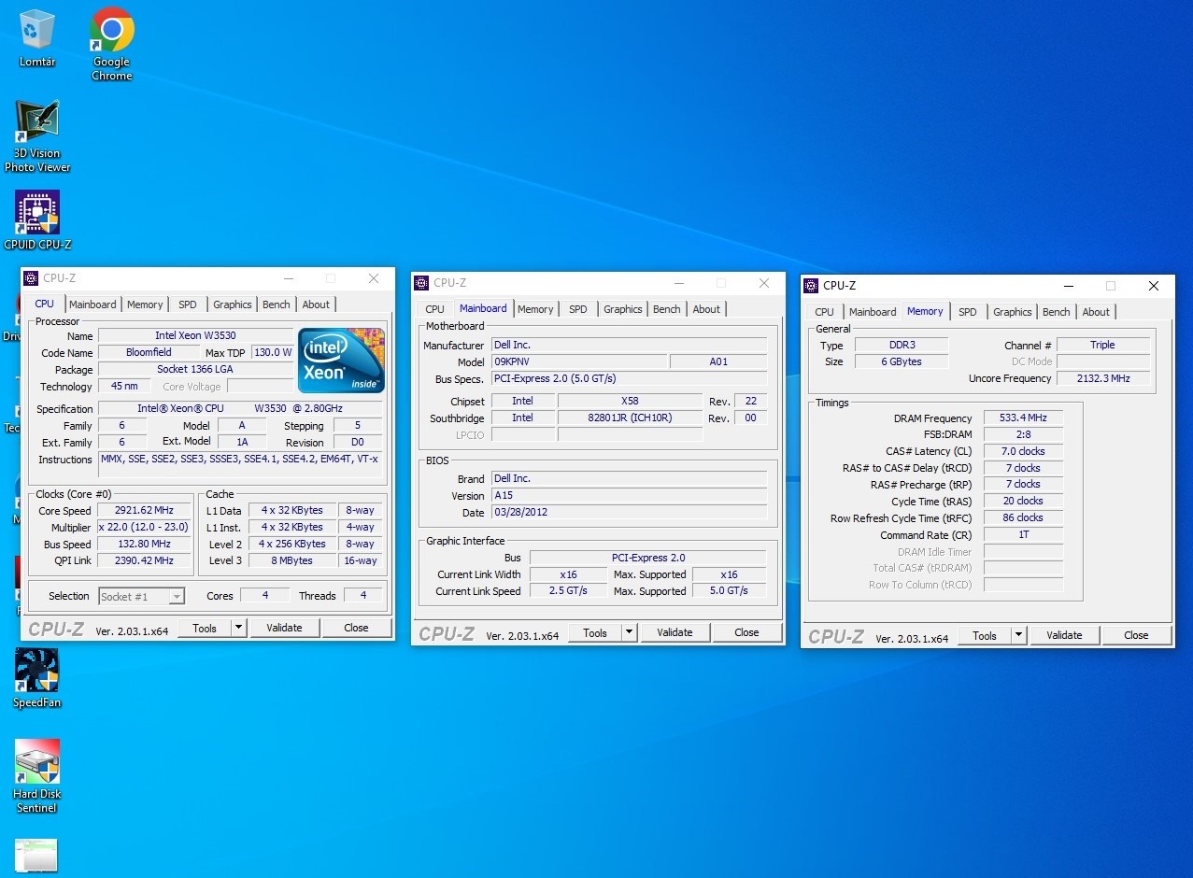The image size is (1193, 878).
Task: Click Close button in CPU window
Action: [x=356, y=629]
